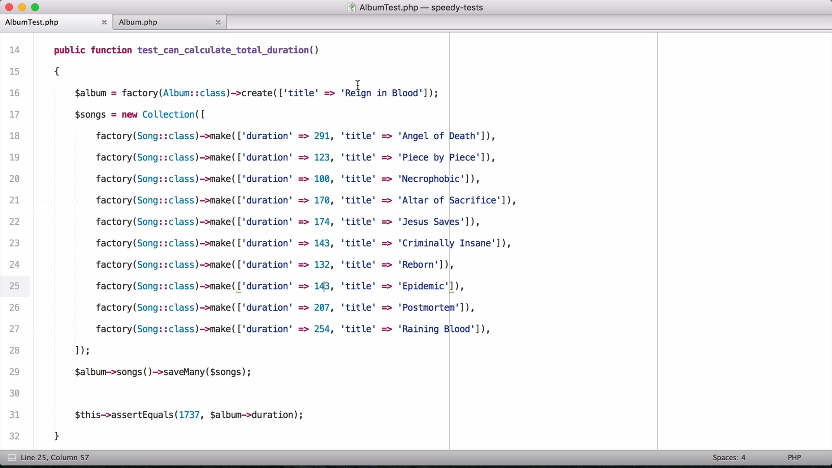832x468 pixels.
Task: Toggle the side bar icon in status bar
Action: tap(11, 458)
